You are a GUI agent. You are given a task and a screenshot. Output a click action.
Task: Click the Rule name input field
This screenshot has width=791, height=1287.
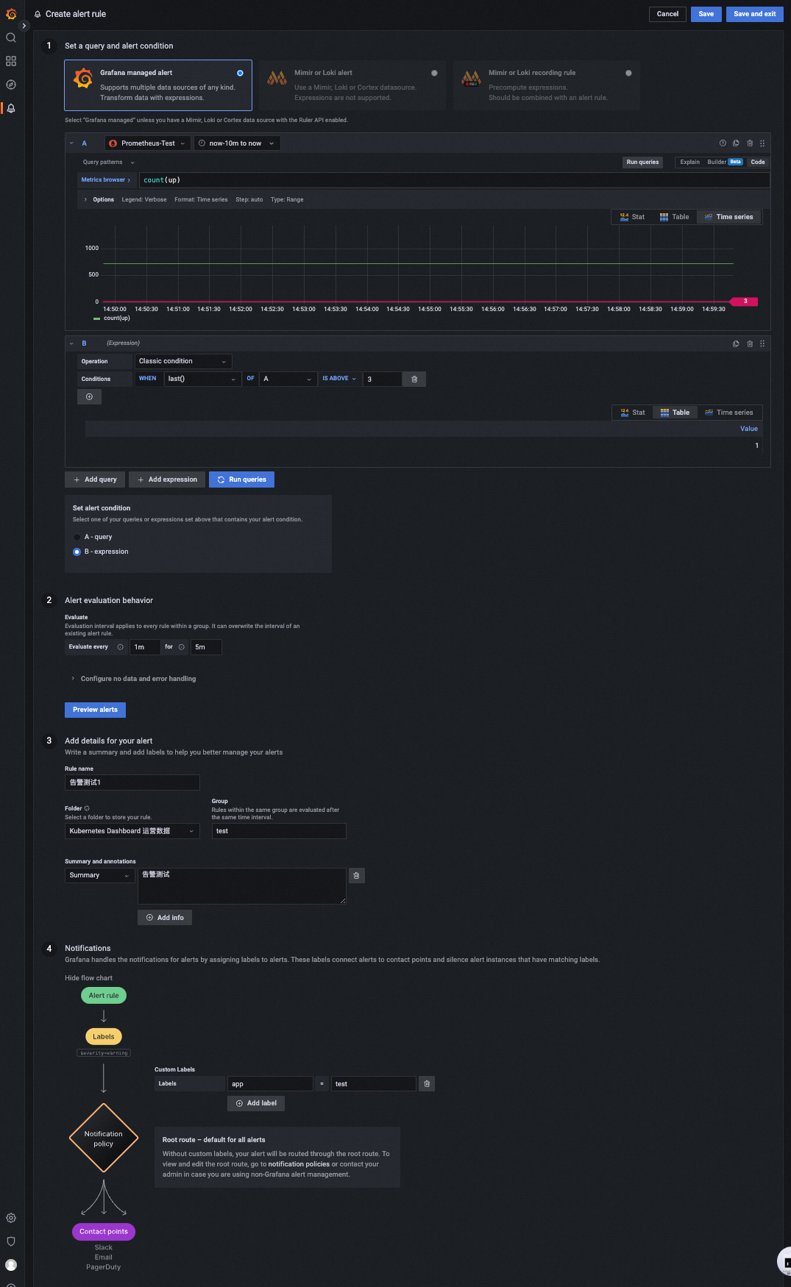pyautogui.click(x=132, y=783)
